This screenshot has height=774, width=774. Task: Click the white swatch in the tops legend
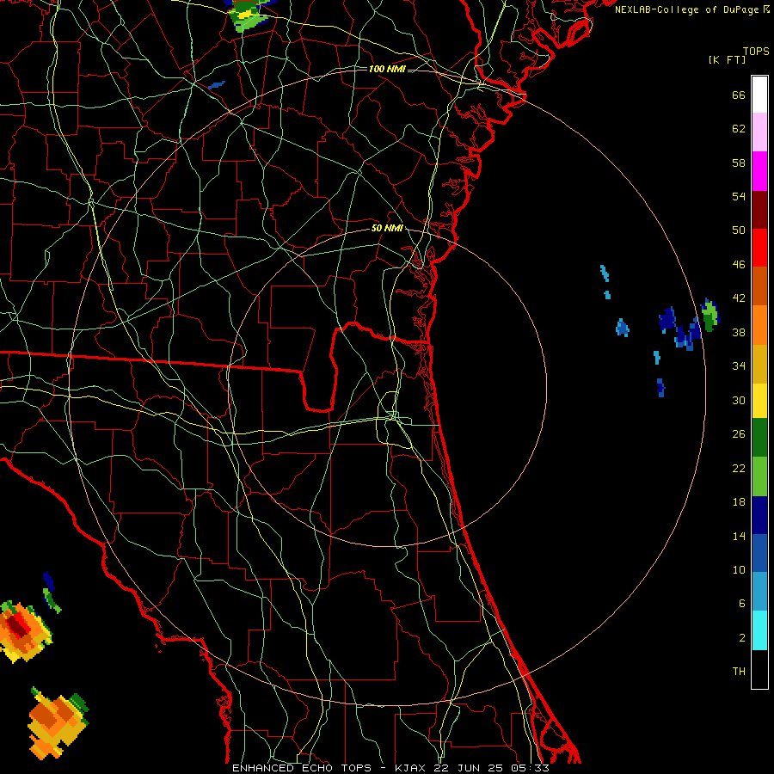coord(759,95)
